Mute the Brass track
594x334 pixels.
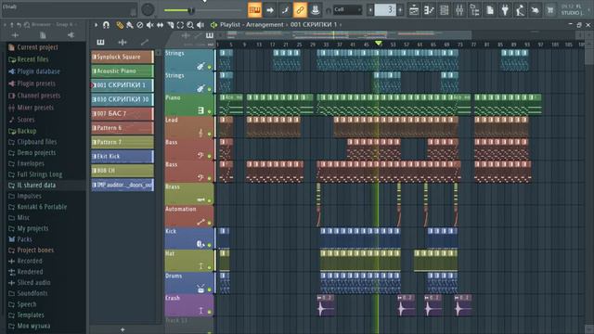tap(209, 200)
